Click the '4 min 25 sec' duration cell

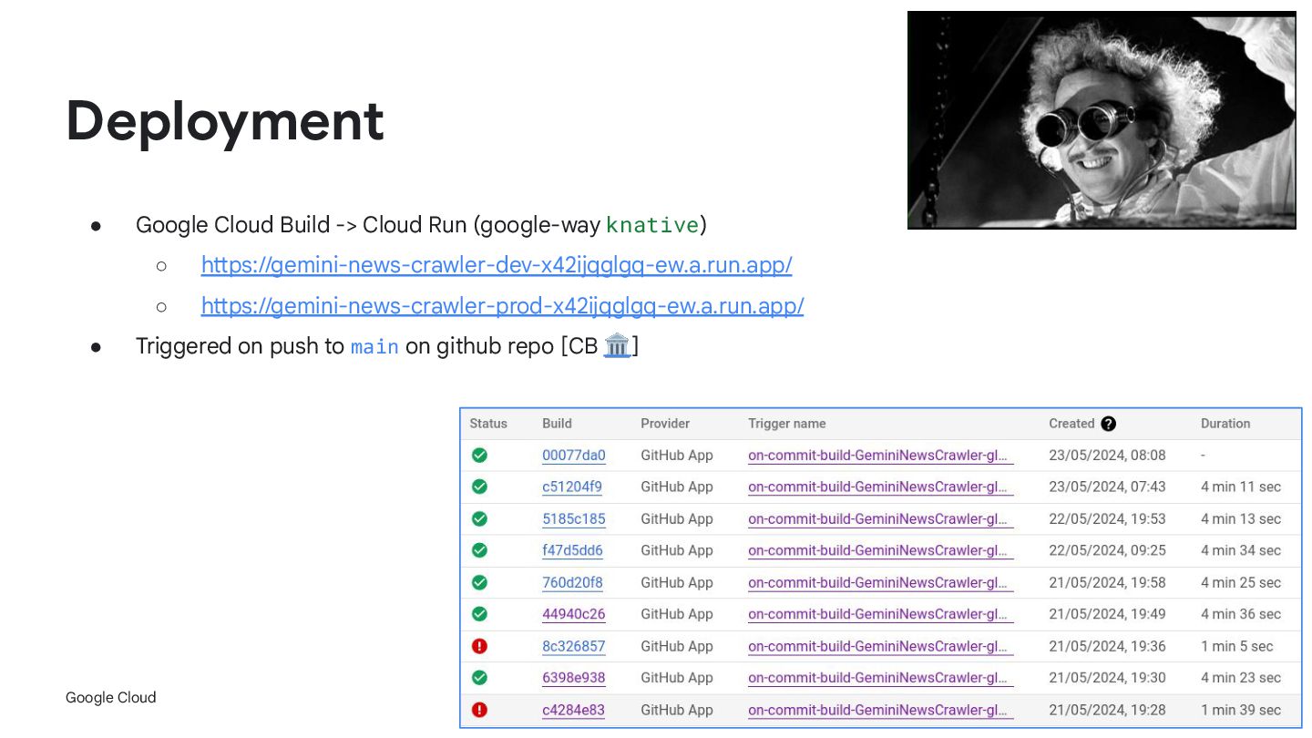[x=1241, y=582]
